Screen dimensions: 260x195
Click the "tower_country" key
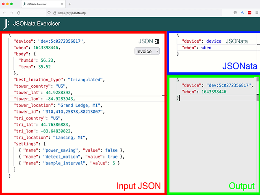[32, 86]
